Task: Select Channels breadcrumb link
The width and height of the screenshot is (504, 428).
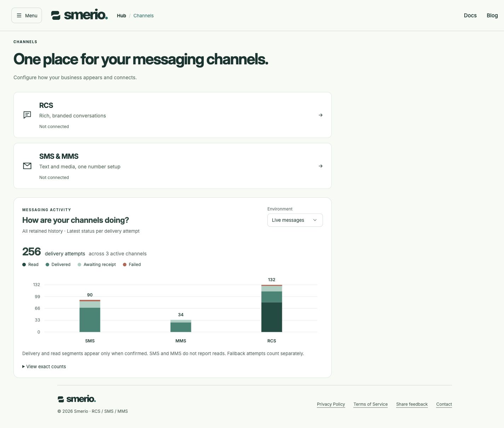Action: pos(143,16)
